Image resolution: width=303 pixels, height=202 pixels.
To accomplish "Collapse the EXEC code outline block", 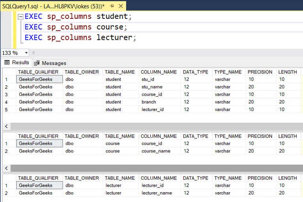I will [x=20, y=17].
